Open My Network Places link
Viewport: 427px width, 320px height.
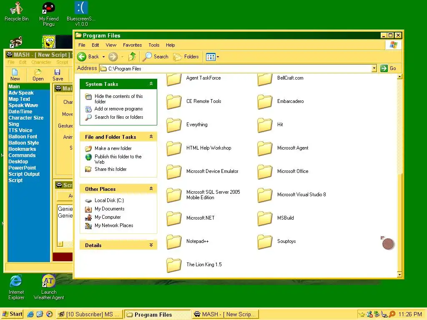pyautogui.click(x=114, y=225)
